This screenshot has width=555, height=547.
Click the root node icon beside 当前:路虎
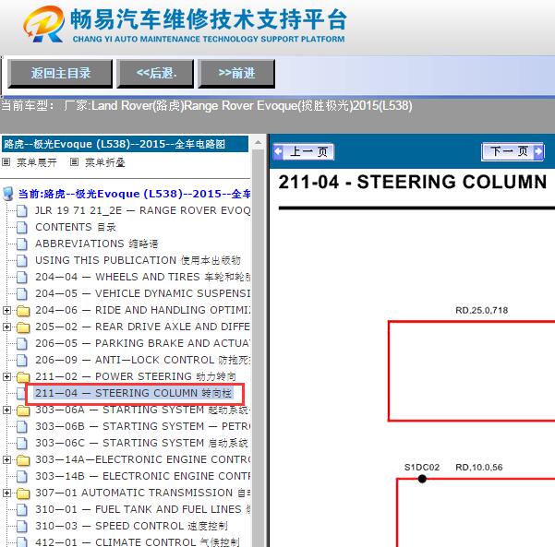[x=7, y=194]
